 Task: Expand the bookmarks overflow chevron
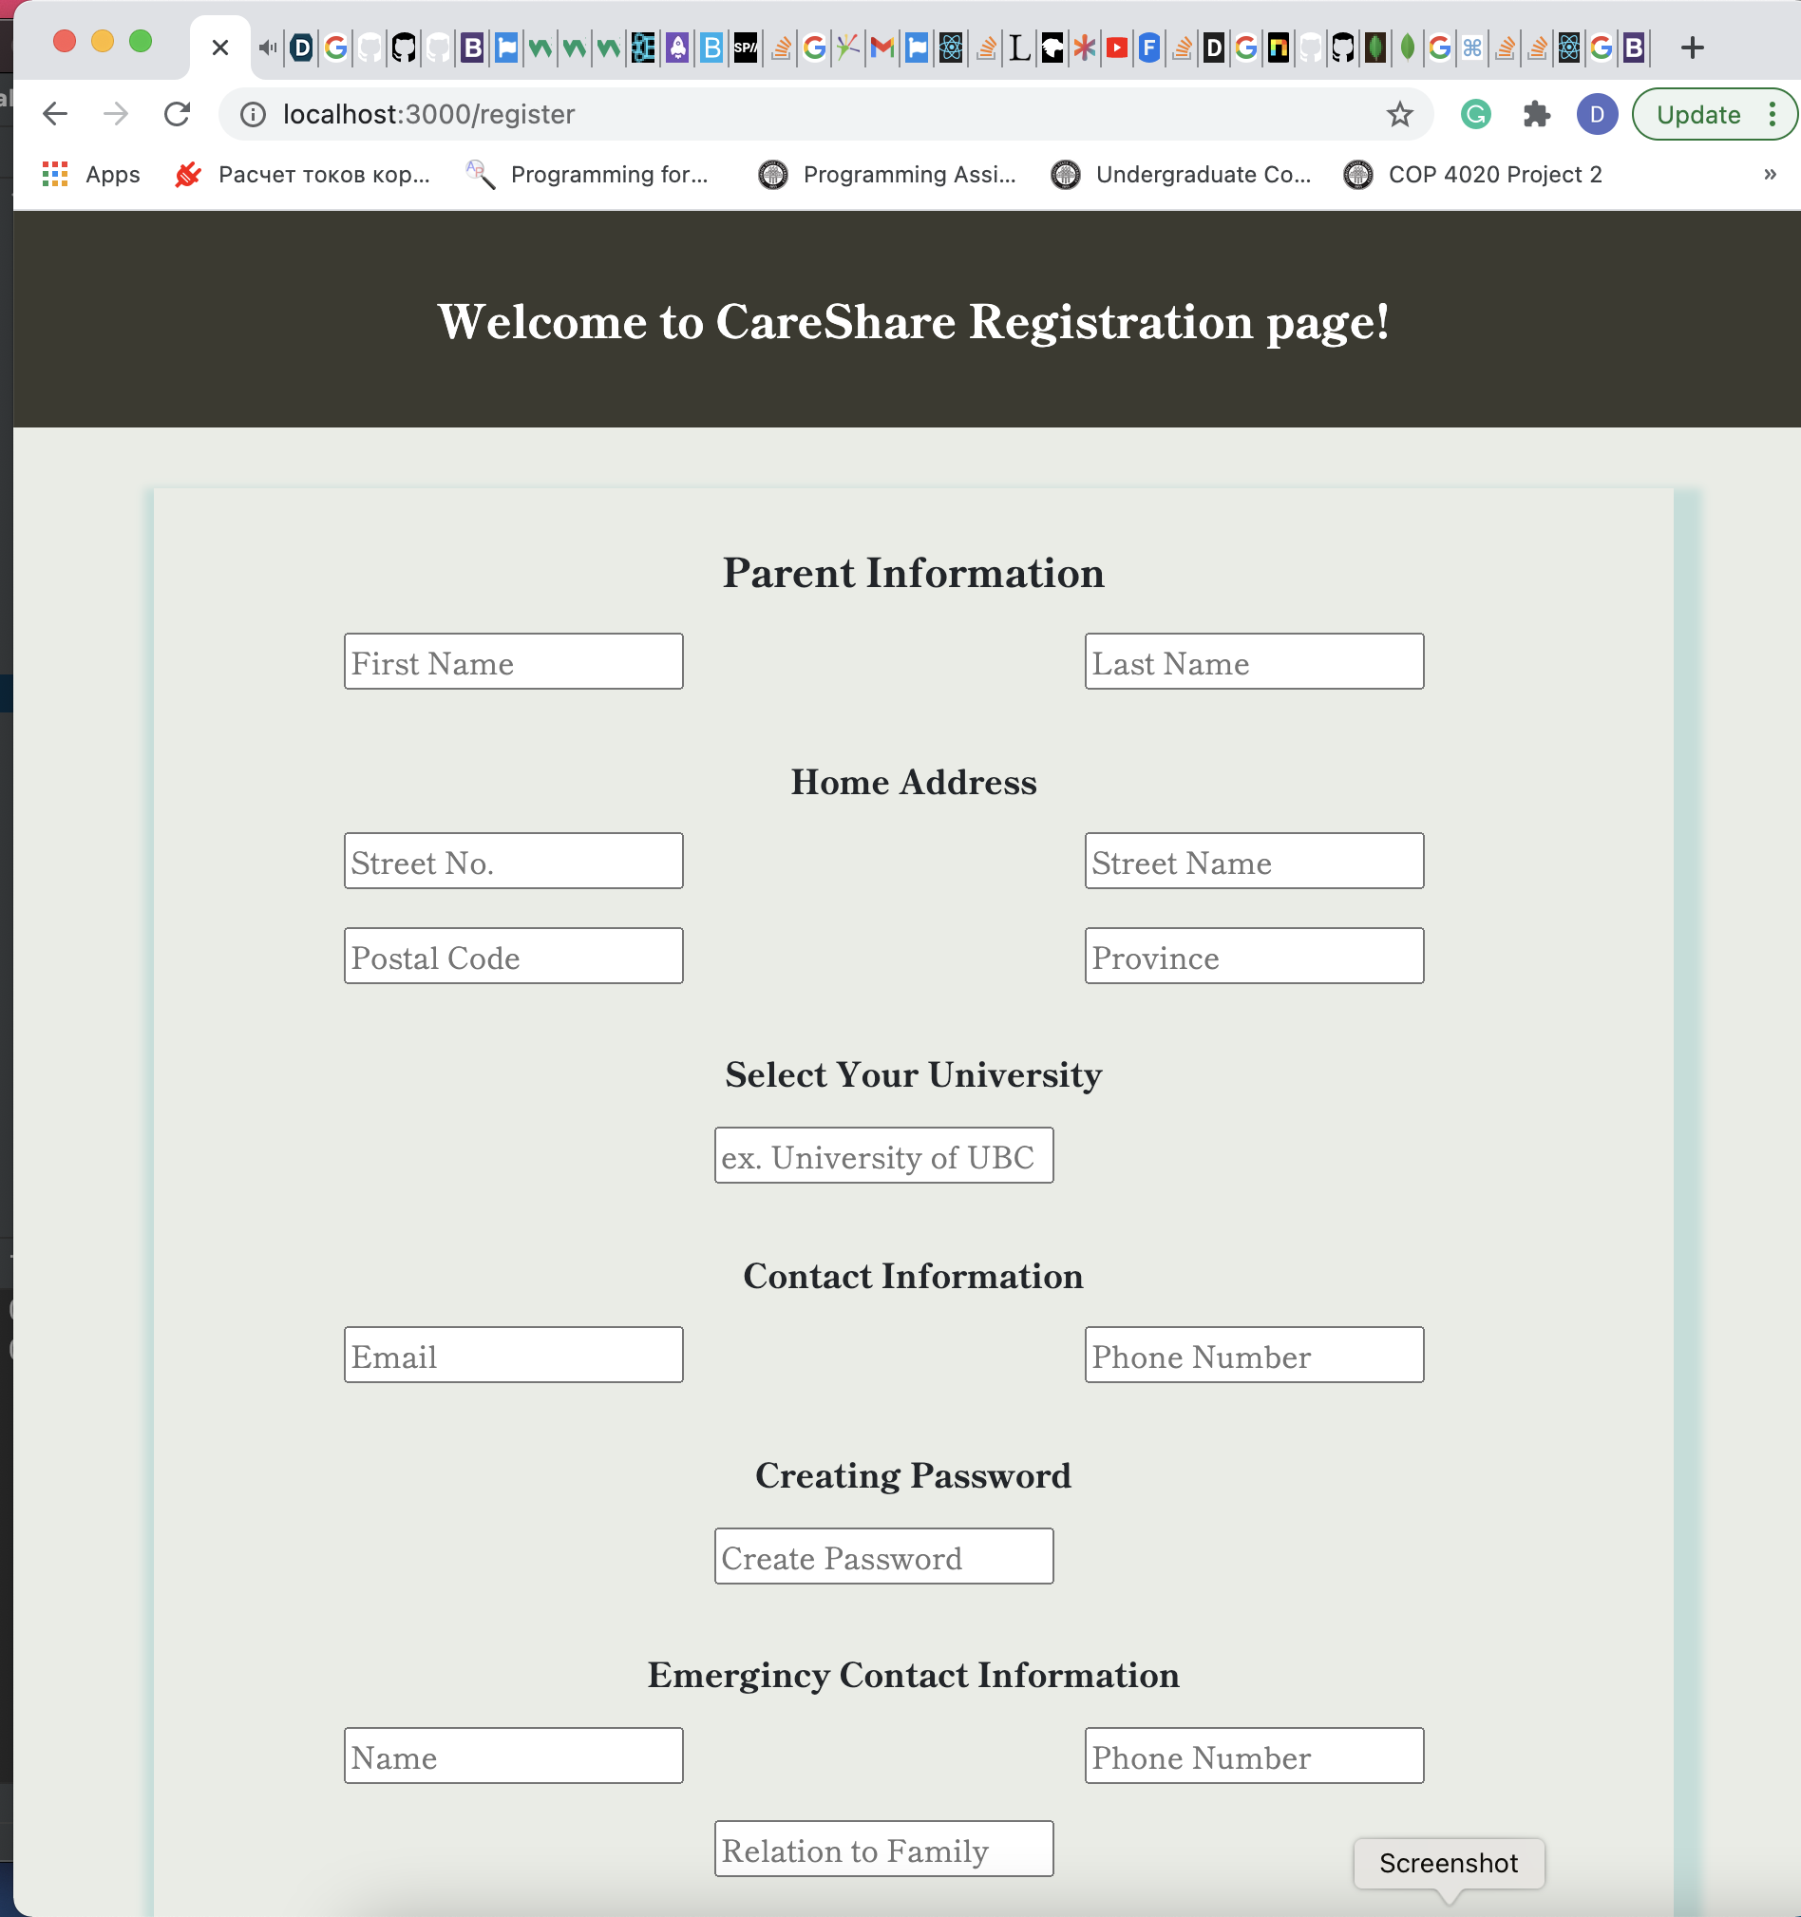click(x=1771, y=175)
